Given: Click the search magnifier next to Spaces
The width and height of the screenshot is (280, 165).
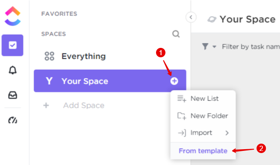Looking at the screenshot, I should point(176,34).
